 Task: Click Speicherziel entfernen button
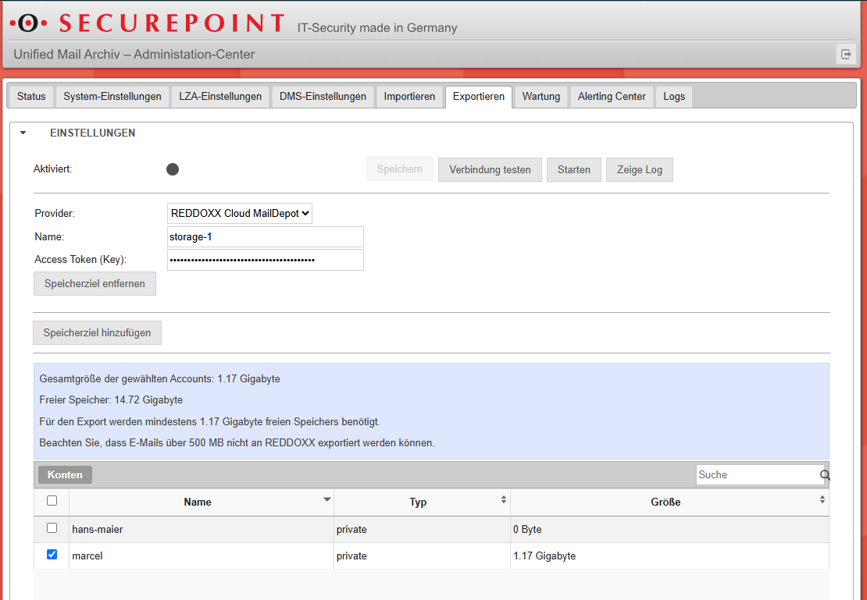(x=95, y=283)
